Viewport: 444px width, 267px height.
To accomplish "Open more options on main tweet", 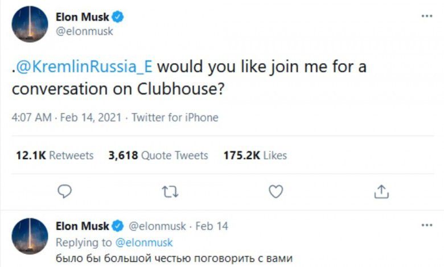I will click(x=426, y=16).
